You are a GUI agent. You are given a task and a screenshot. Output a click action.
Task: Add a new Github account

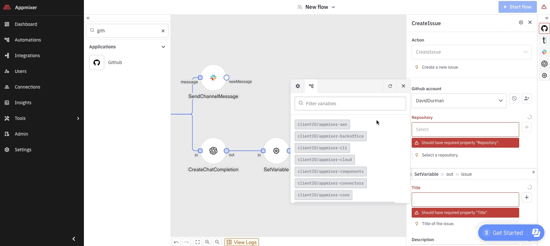click(x=526, y=98)
